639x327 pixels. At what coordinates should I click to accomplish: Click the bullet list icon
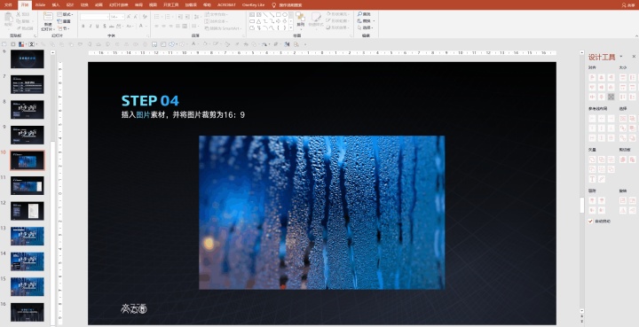tap(156, 17)
